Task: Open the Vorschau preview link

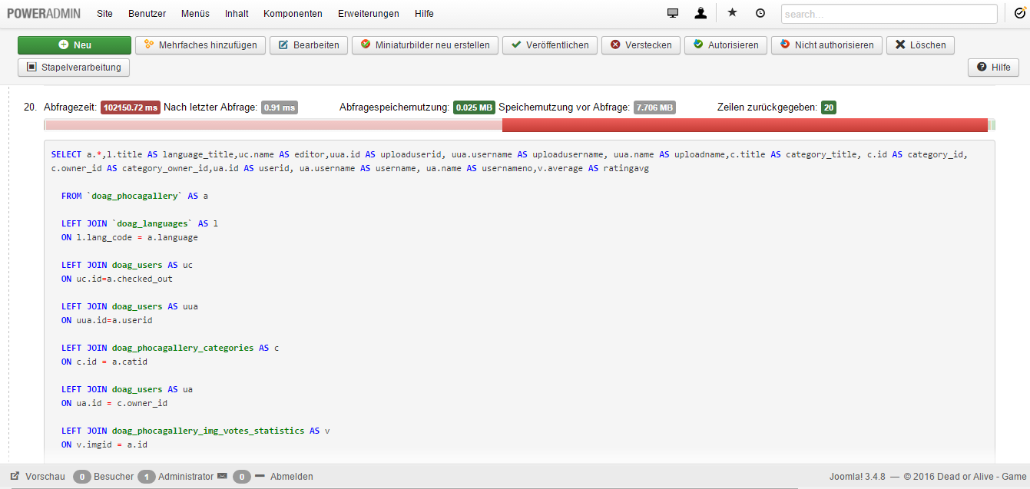Action: tap(38, 477)
